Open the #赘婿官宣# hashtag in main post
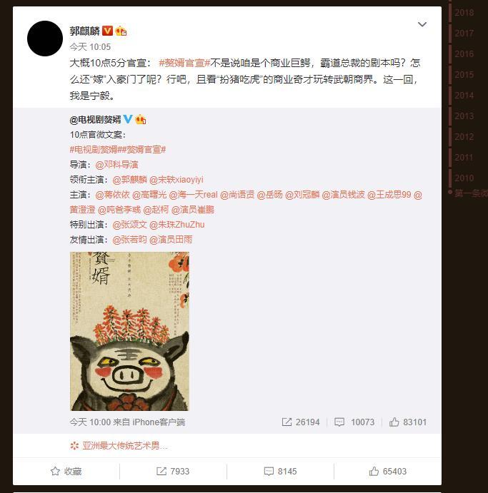The width and height of the screenshot is (488, 493). [184, 63]
